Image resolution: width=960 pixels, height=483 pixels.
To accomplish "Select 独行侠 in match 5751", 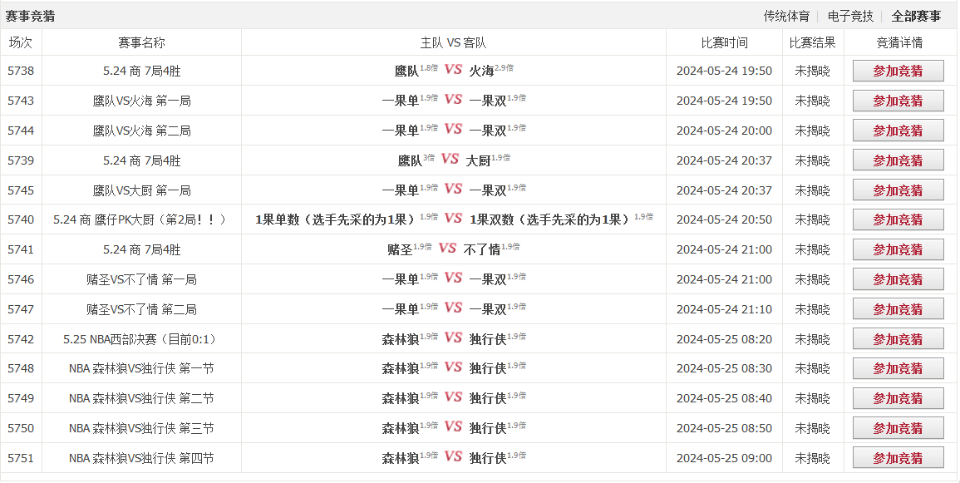I will [x=487, y=458].
